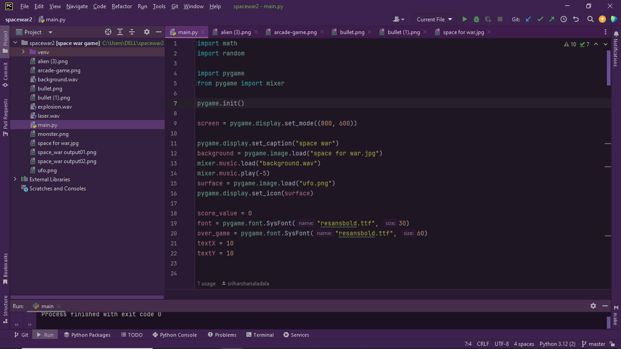The image size is (621, 349).
Task: Click UTF-8 encoding status
Action: tap(502, 344)
